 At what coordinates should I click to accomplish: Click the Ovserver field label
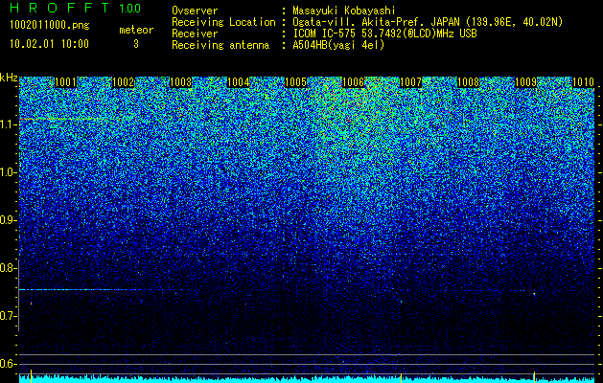195,11
